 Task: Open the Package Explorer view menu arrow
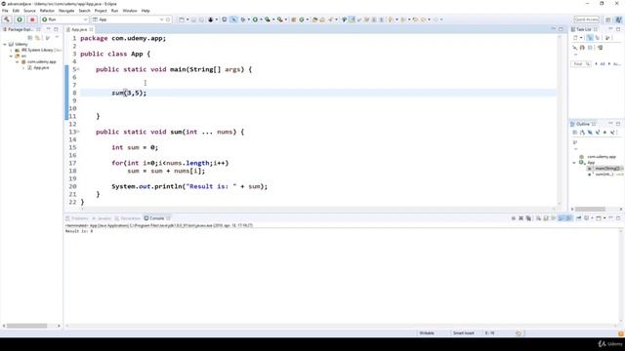point(57,37)
